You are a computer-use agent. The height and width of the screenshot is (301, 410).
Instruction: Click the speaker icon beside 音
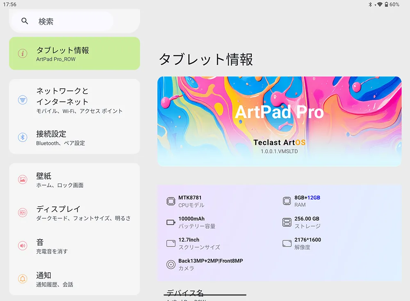[x=23, y=246]
